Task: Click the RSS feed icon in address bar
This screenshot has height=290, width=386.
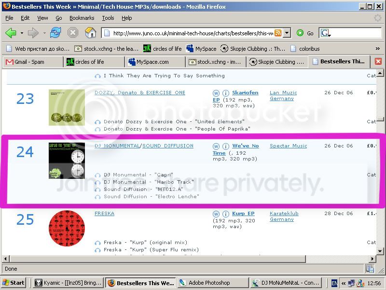Action: 278,33
